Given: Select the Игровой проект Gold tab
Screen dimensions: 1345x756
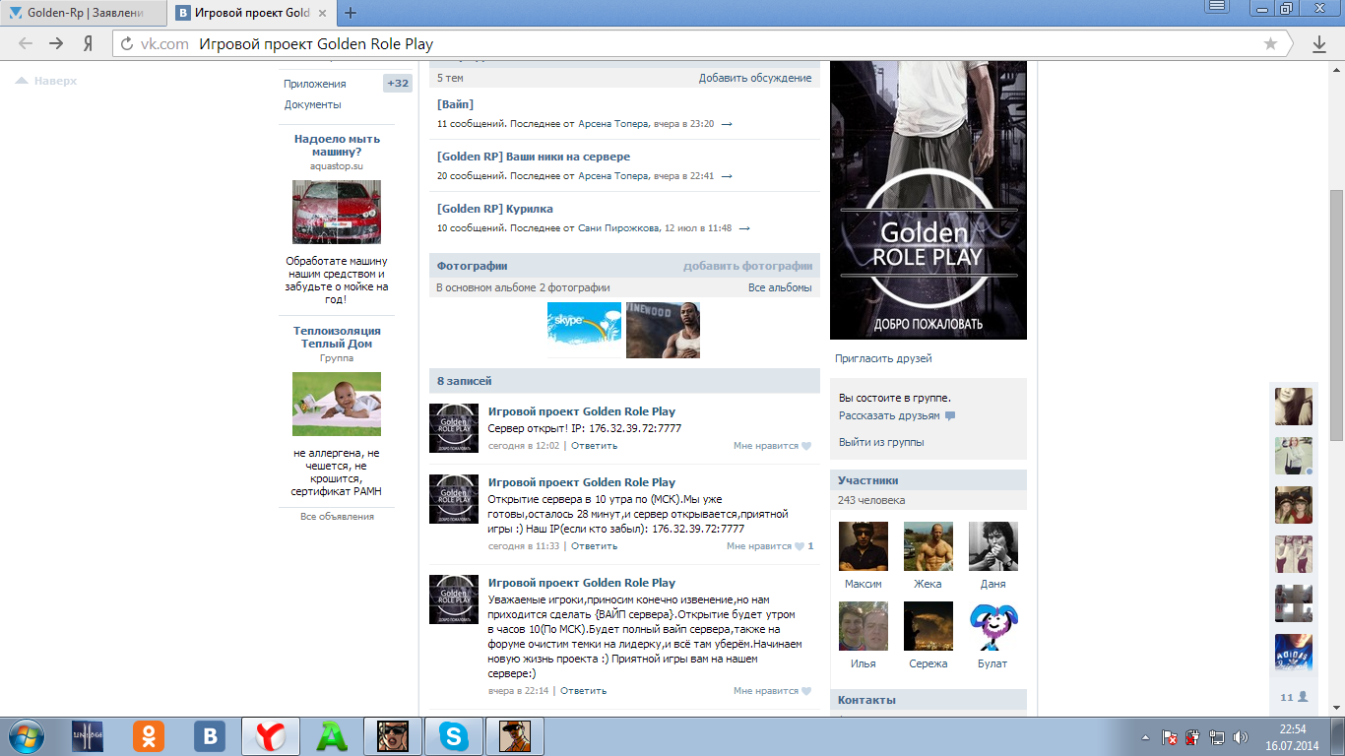Looking at the screenshot, I should click(251, 14).
